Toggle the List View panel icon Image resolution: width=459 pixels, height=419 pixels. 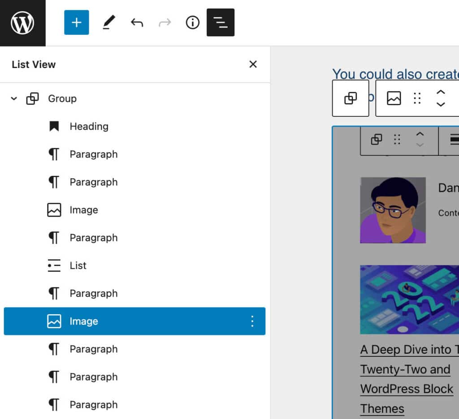220,22
